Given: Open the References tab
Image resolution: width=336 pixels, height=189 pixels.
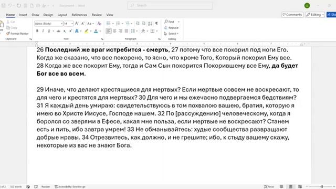Looking at the screenshot, I should coord(79,15).
